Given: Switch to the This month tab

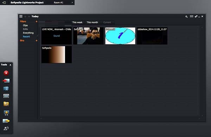Looking at the screenshot, I should point(92,22).
